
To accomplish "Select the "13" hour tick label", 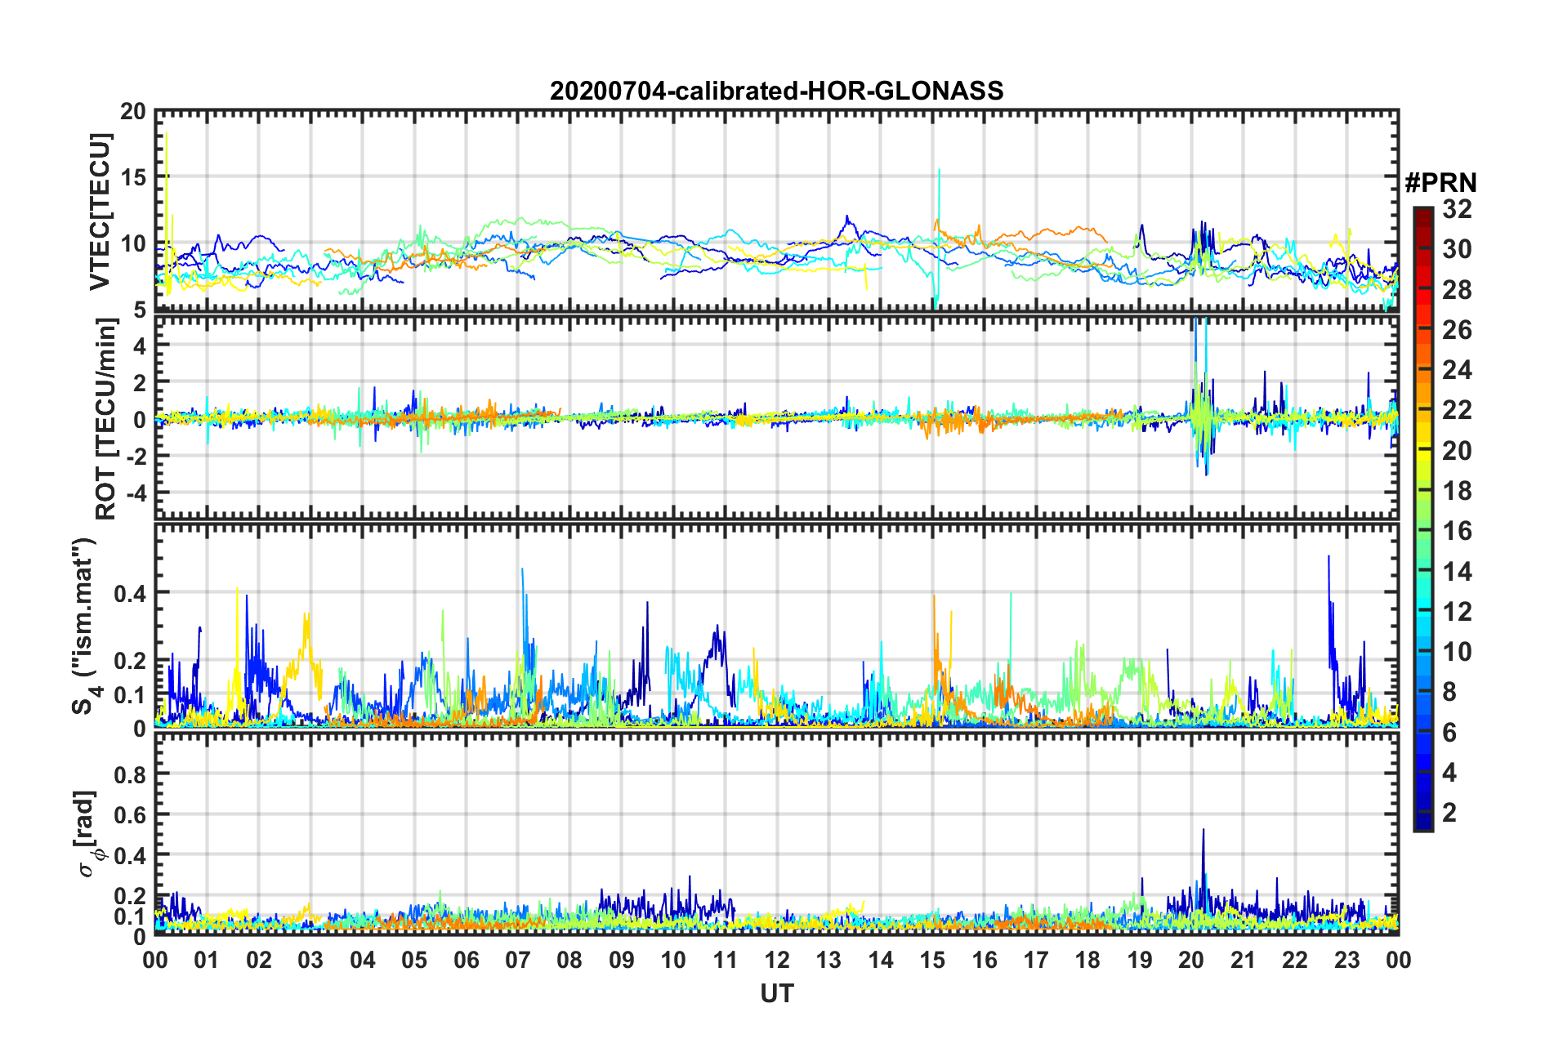I will pyautogui.click(x=828, y=960).
